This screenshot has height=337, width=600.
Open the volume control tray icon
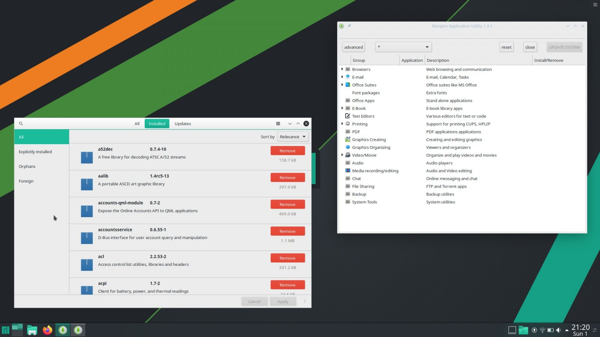[558, 330]
